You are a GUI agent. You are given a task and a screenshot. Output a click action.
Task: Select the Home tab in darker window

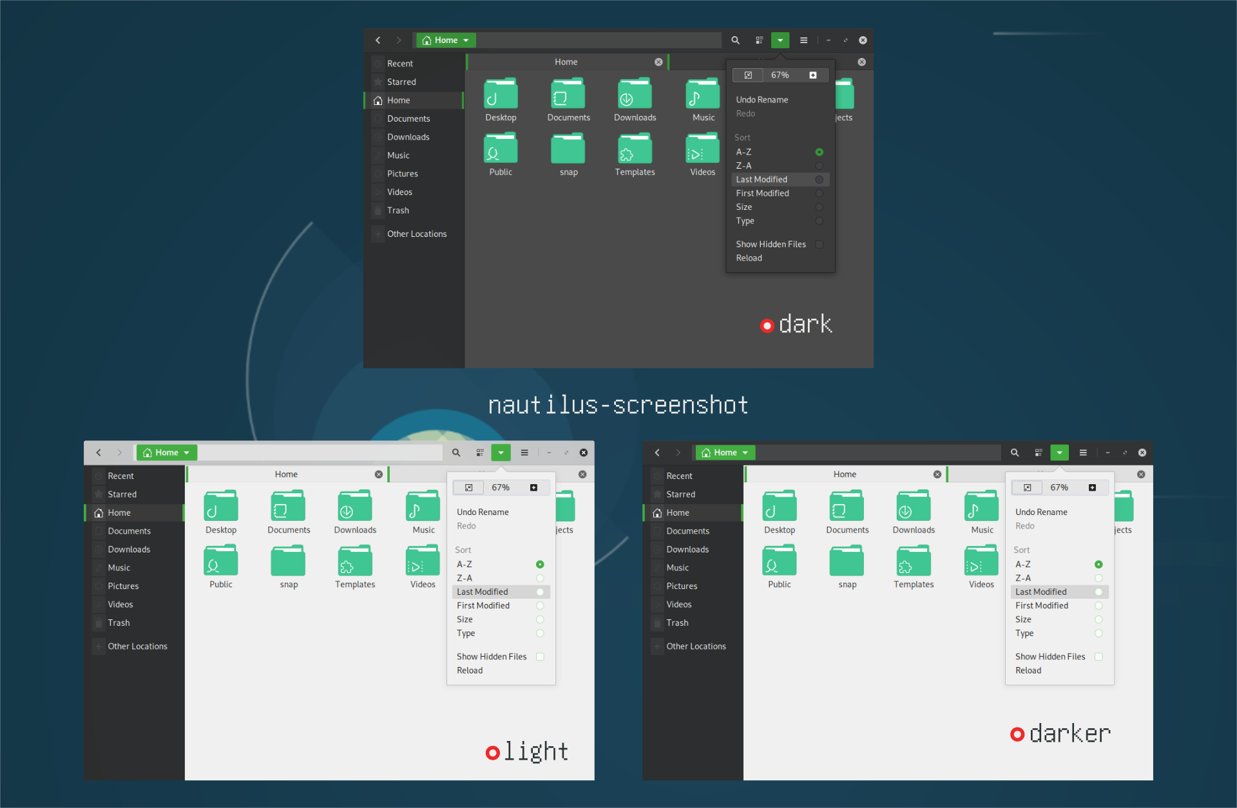(845, 474)
